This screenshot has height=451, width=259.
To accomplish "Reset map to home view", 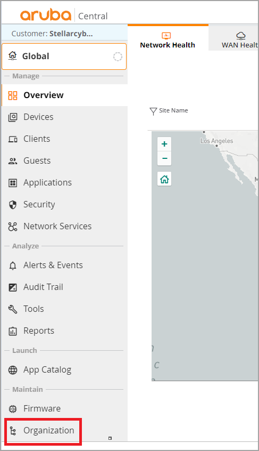I will (x=164, y=179).
